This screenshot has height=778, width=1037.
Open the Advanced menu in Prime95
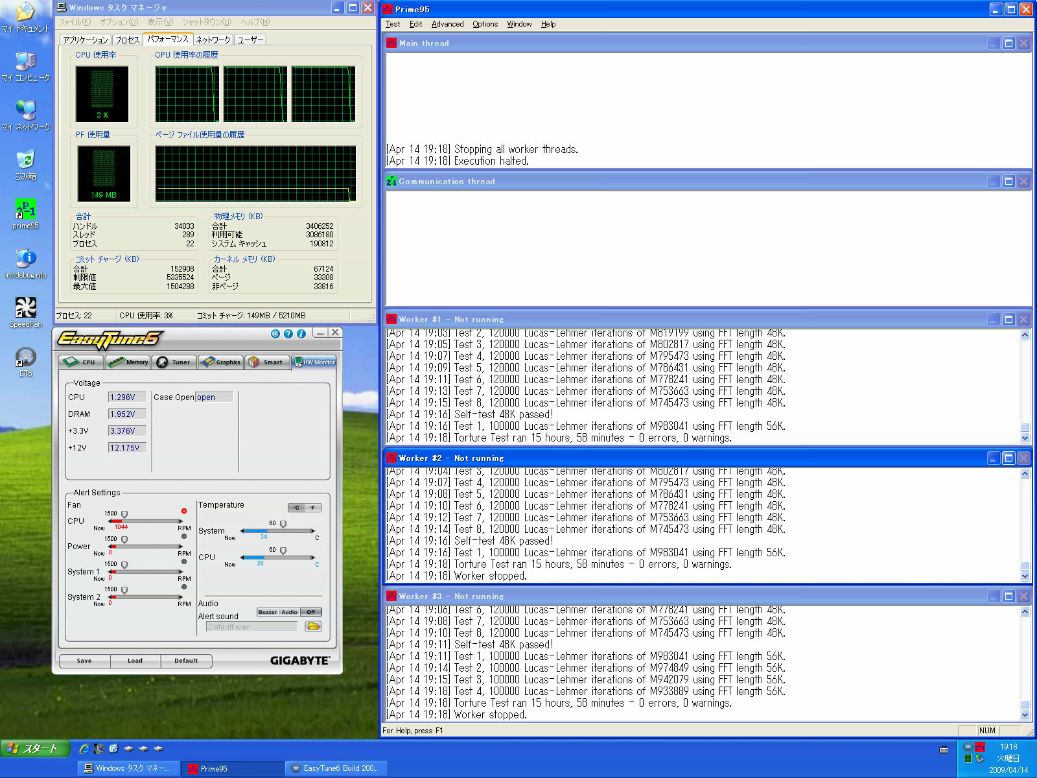447,24
